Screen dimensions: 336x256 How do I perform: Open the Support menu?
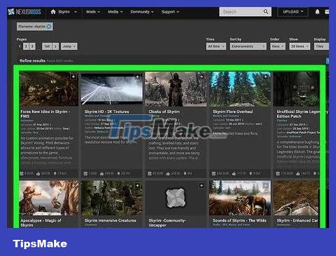pos(170,12)
